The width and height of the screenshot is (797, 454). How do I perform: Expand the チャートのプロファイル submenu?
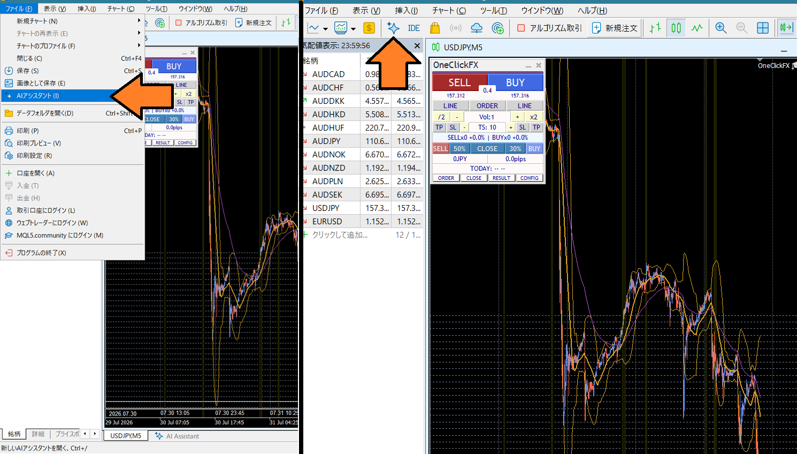(x=72, y=46)
